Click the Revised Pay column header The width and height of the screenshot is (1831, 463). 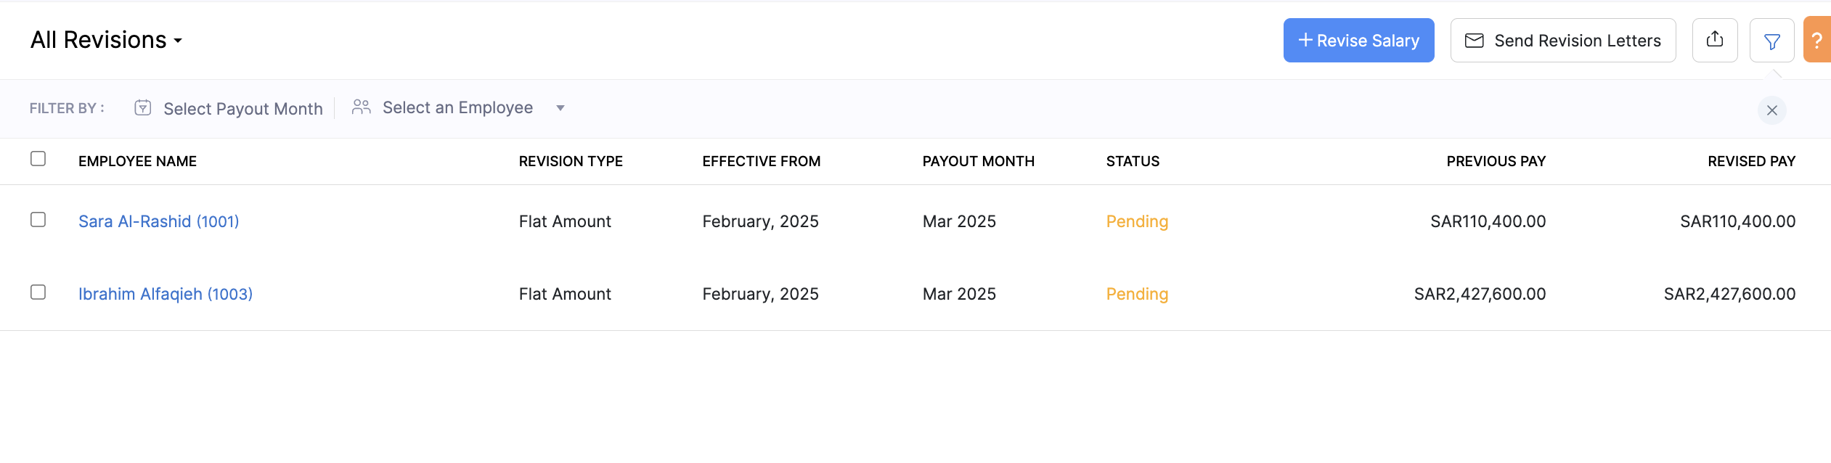click(1750, 161)
